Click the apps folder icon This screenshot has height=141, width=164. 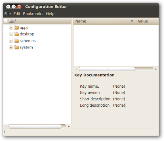tap(16, 28)
